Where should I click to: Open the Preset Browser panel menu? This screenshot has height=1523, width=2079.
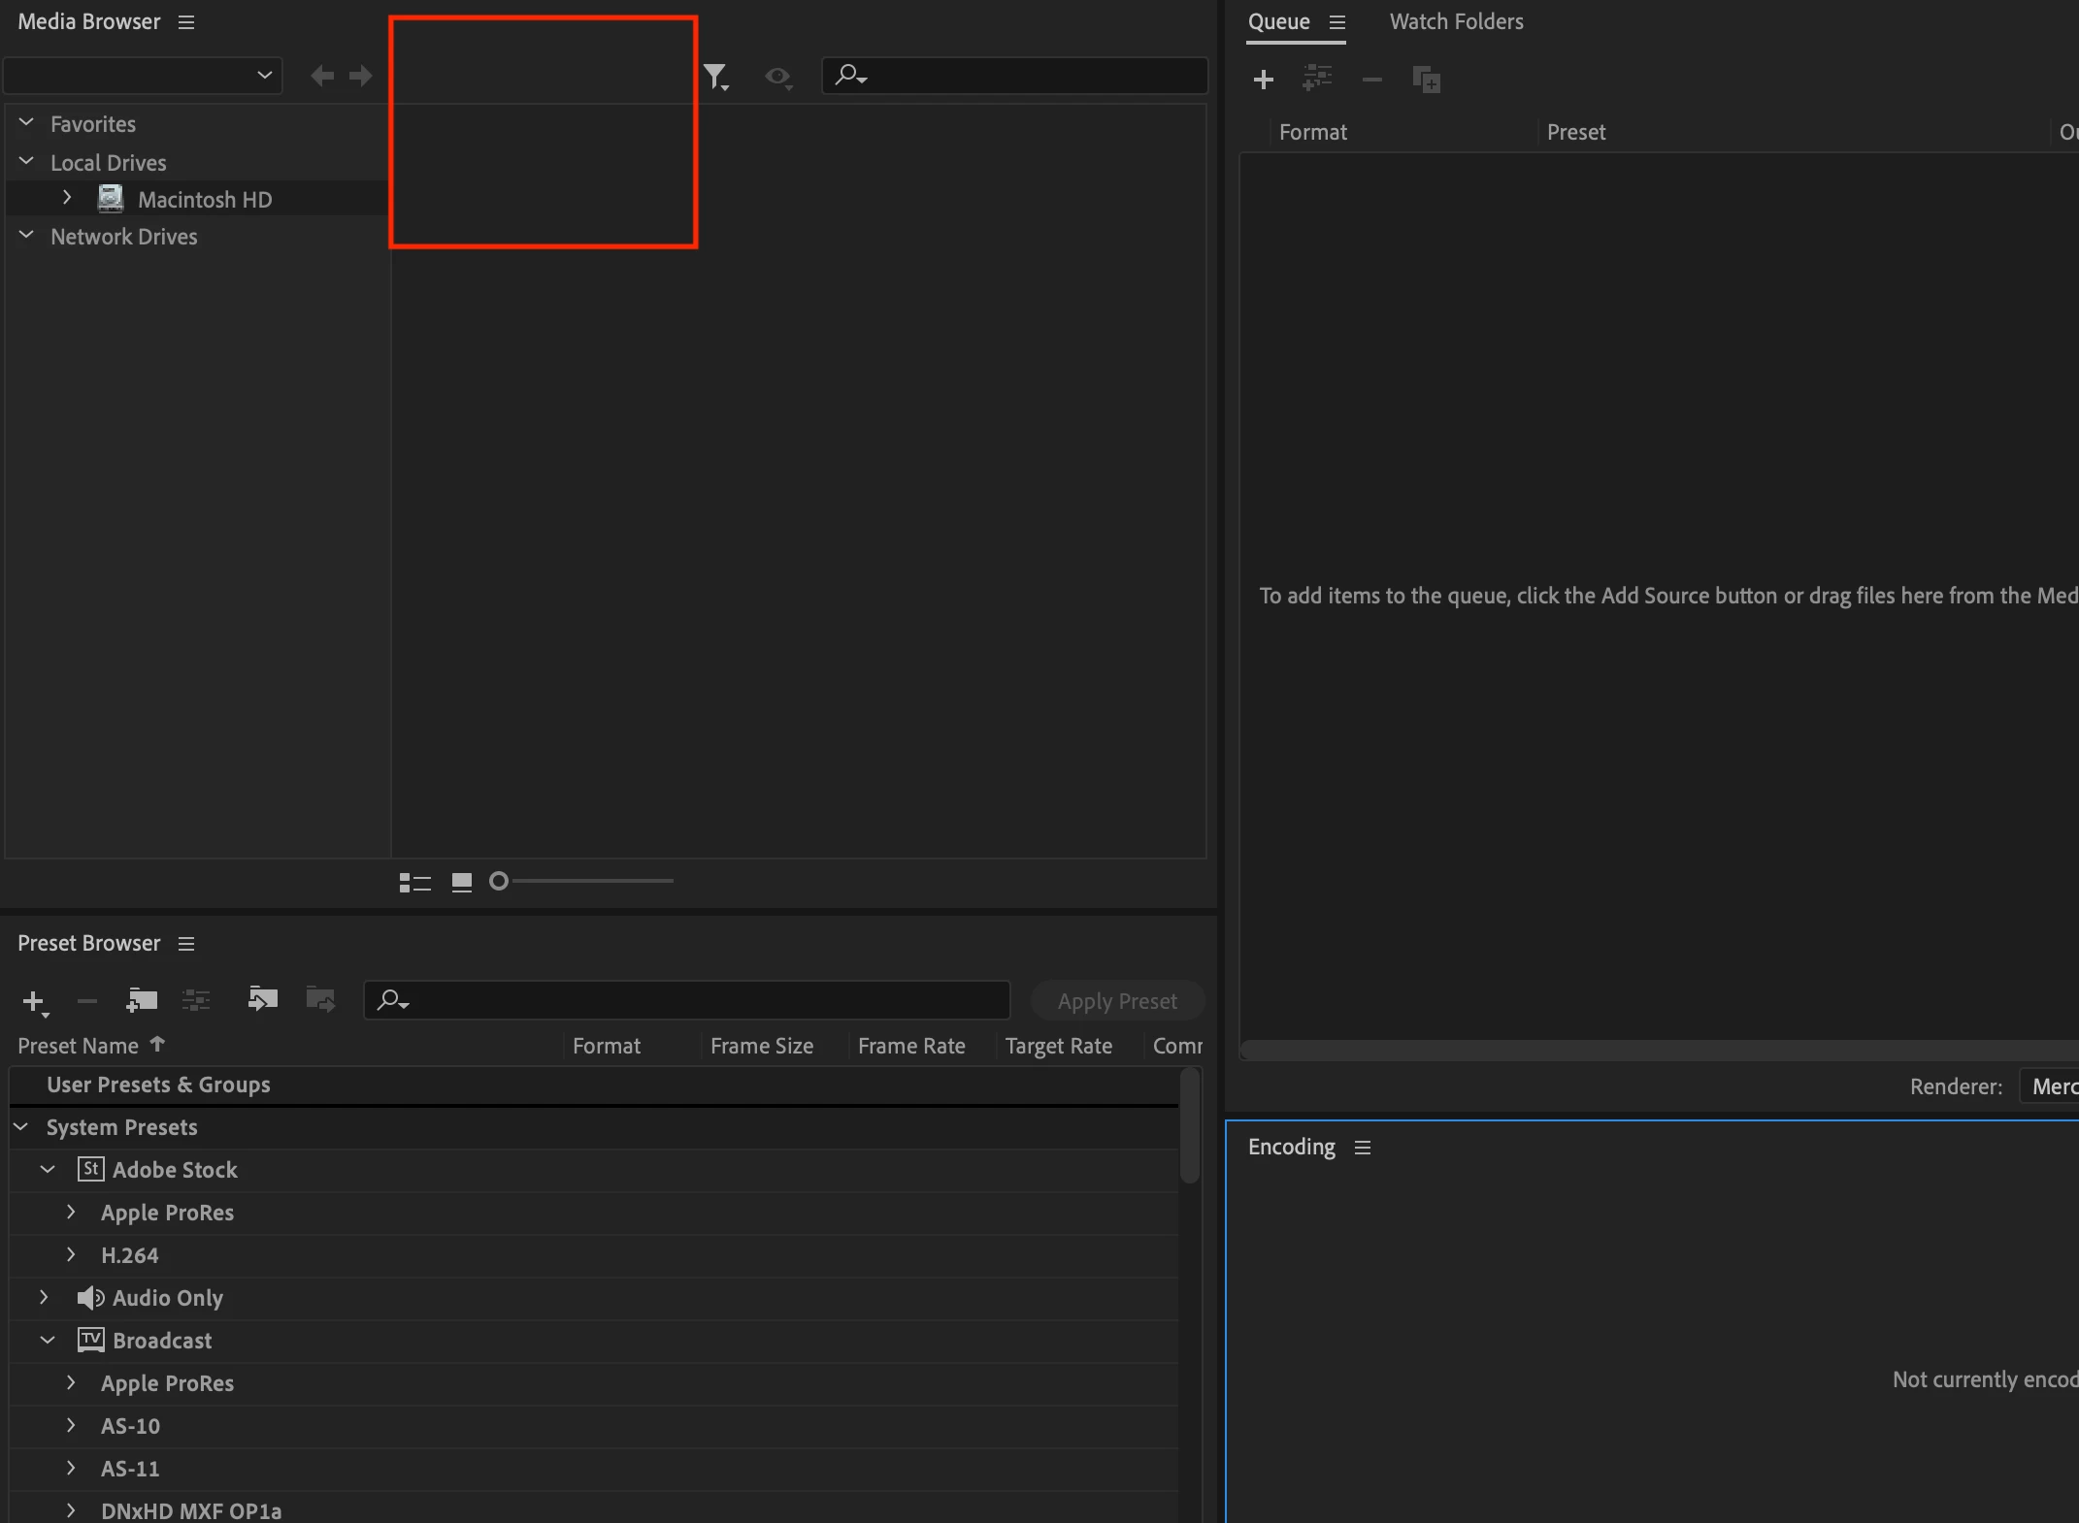coord(186,944)
